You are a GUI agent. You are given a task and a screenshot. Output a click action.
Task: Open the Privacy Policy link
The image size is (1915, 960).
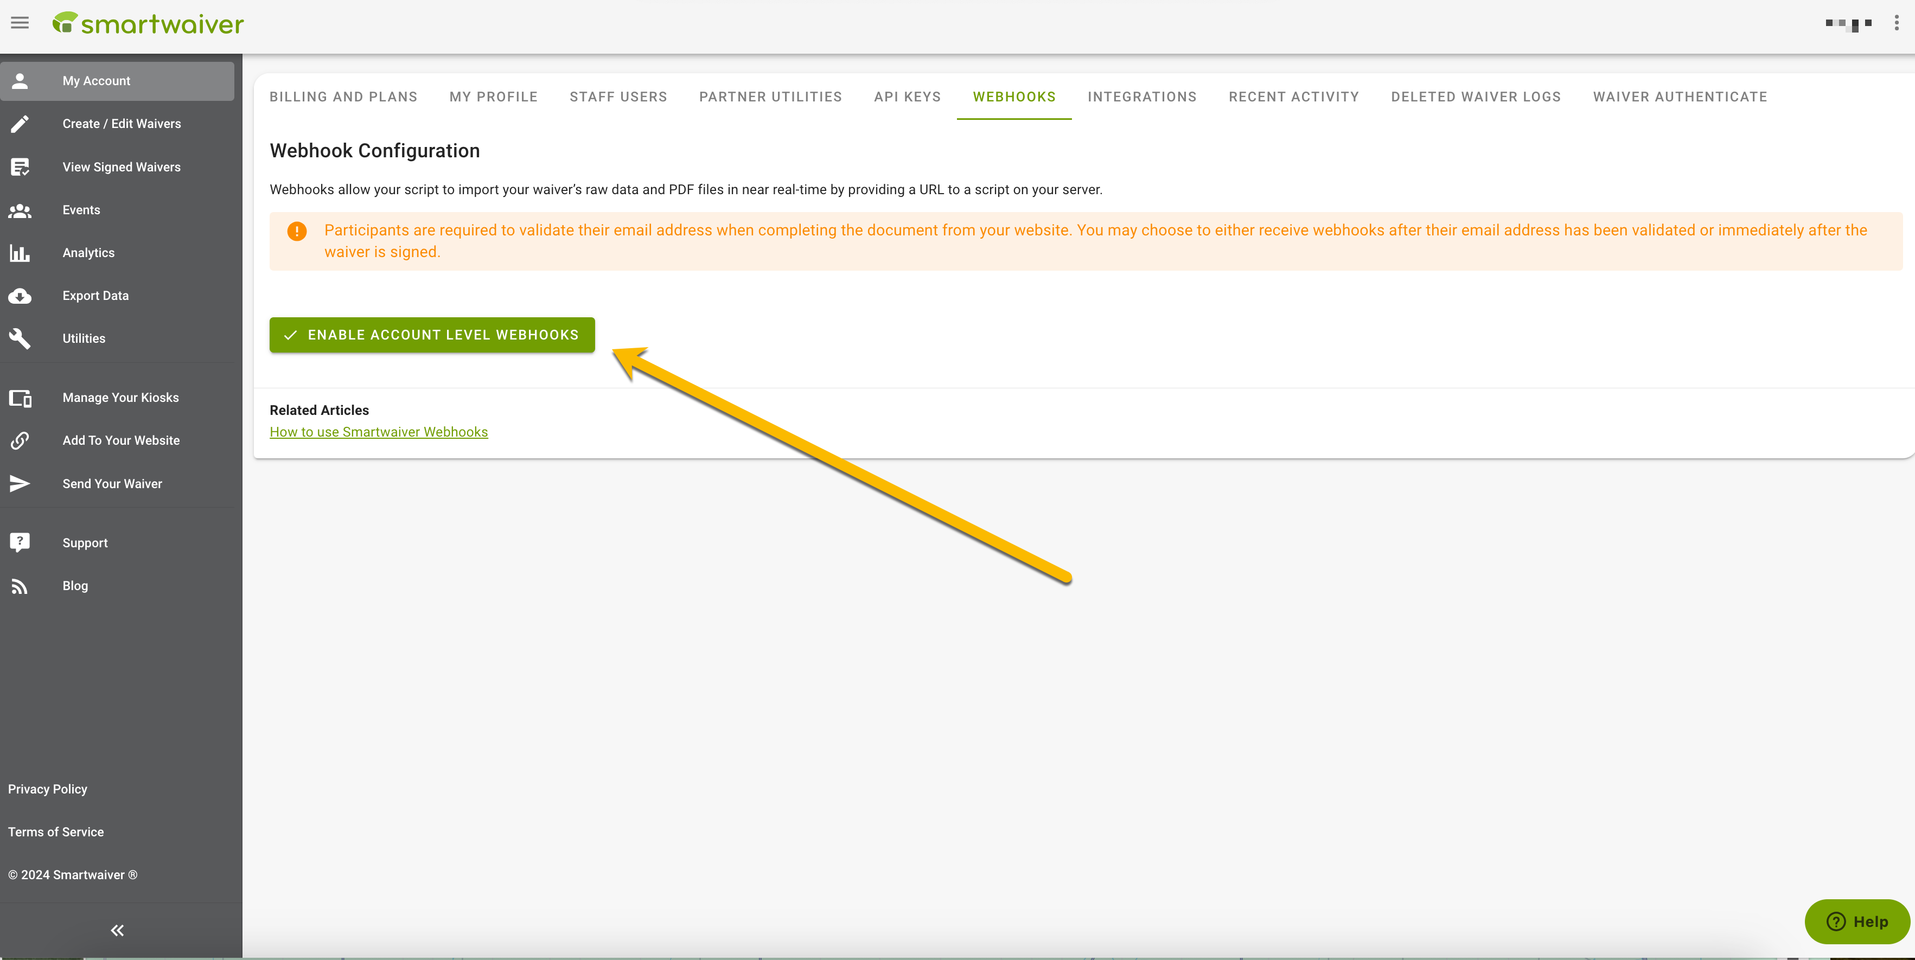48,789
